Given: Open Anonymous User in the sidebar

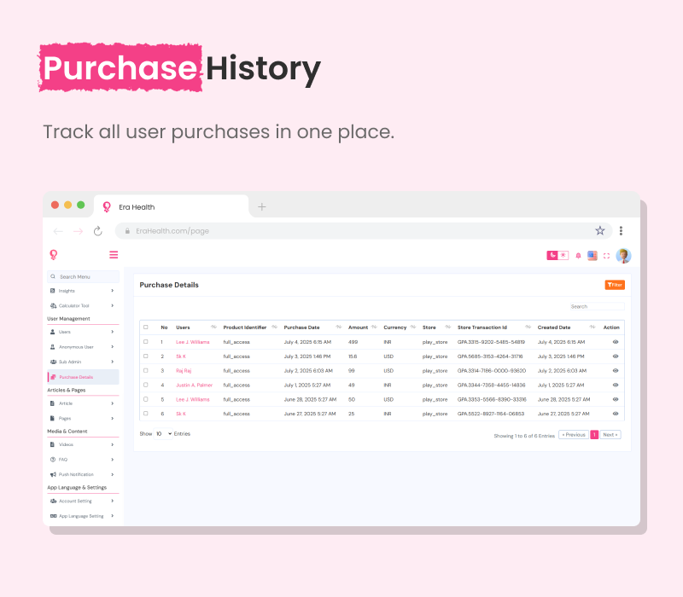Looking at the screenshot, I should pos(82,347).
